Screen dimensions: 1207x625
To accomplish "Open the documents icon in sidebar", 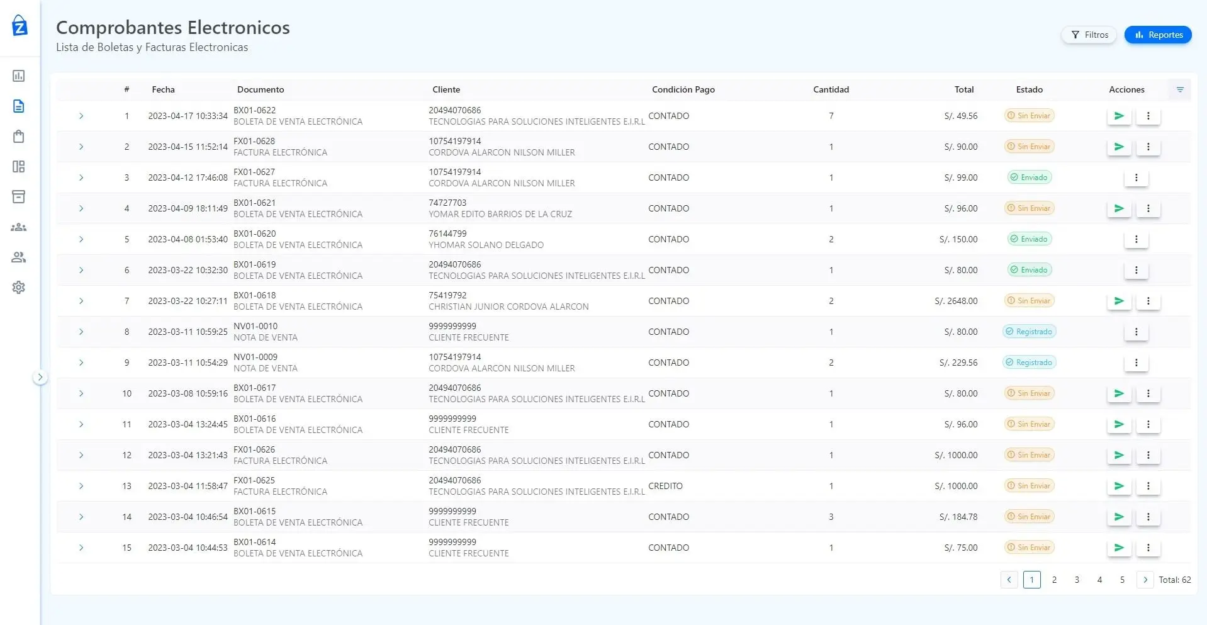I will (x=19, y=106).
